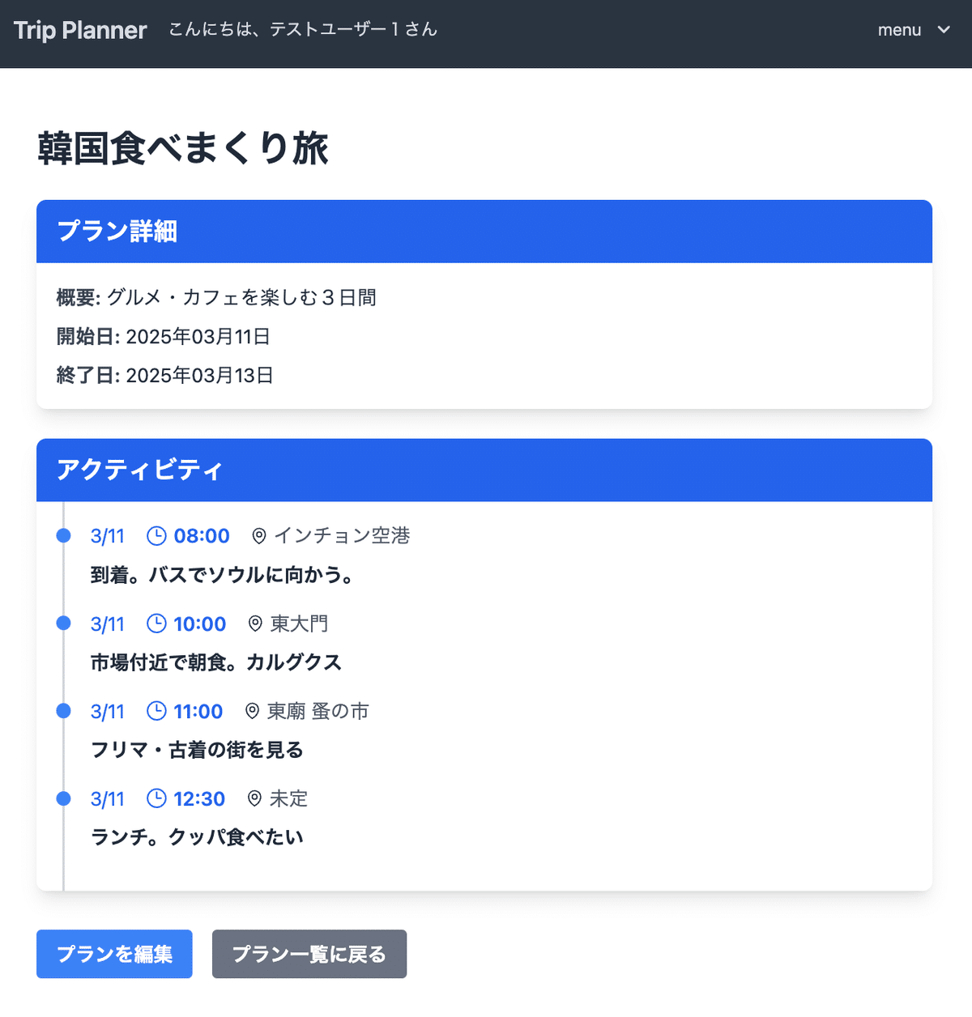
Task: Click the プラン一覧に戻る button
Action: pyautogui.click(x=309, y=954)
